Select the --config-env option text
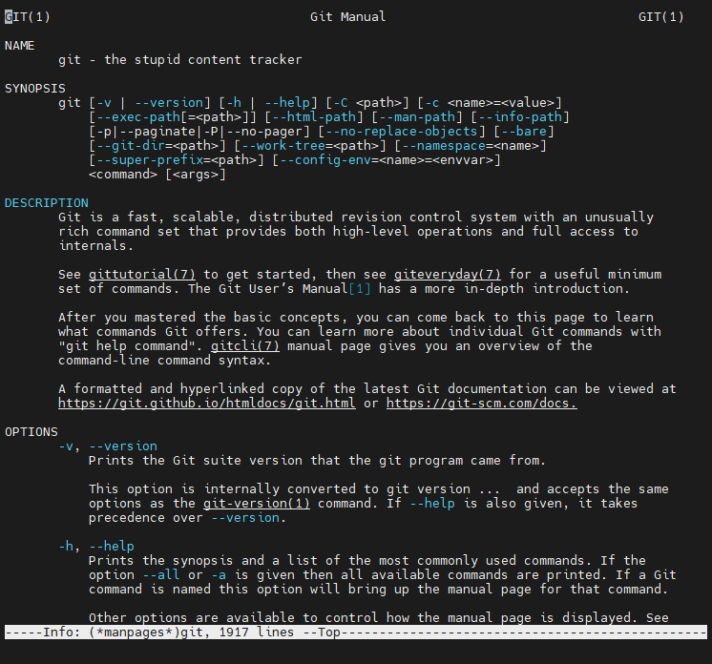Image resolution: width=712 pixels, height=664 pixels. coord(325,160)
